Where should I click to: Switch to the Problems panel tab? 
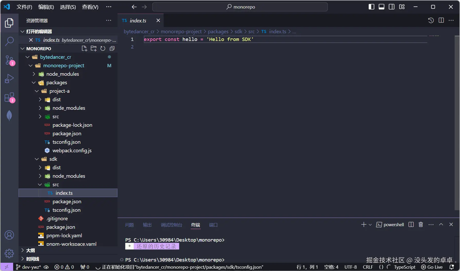click(x=129, y=225)
